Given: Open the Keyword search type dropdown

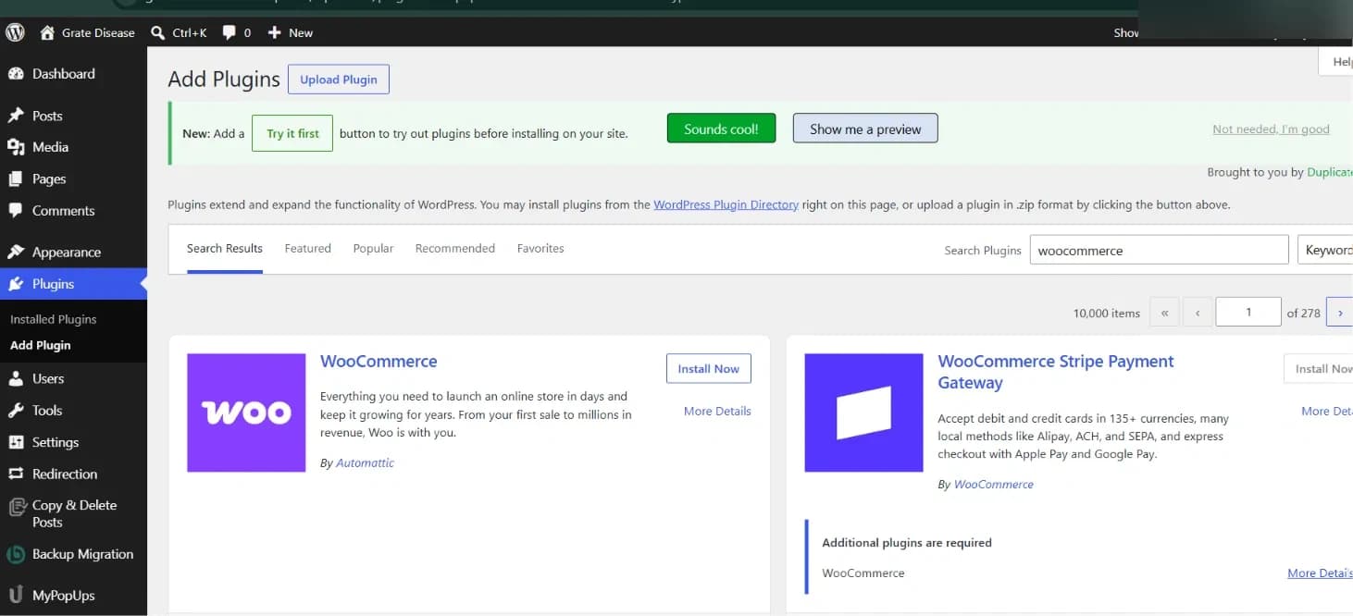Looking at the screenshot, I should [1325, 250].
